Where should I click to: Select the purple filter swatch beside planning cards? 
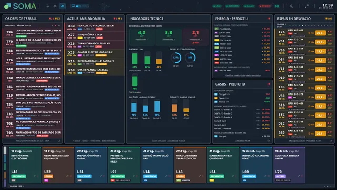tap(5, 183)
